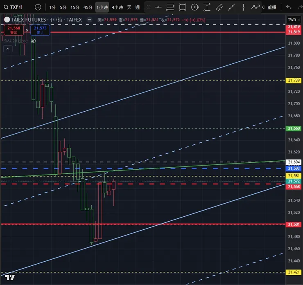Click the yellow 21,739 price label
303x285 pixels.
point(293,80)
